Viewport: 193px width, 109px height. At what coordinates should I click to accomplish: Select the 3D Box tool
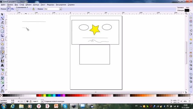pos(2,35)
